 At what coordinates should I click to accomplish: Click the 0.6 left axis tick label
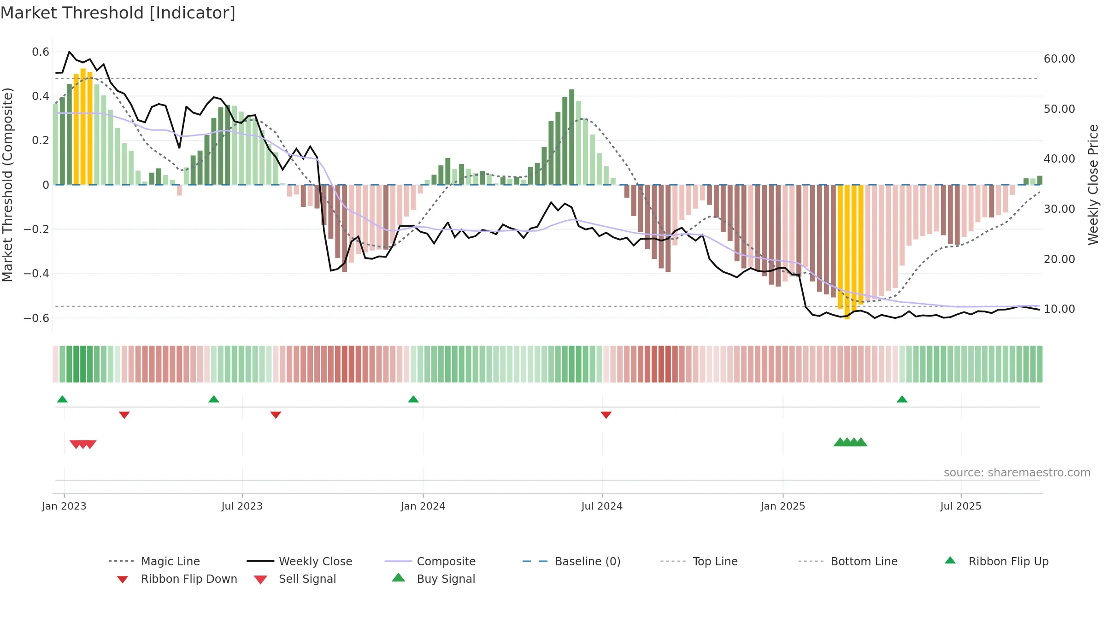(x=41, y=52)
